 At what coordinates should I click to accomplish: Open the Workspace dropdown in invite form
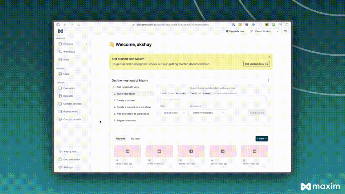(208, 113)
